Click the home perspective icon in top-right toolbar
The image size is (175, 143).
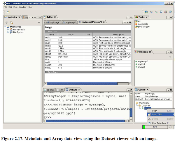pos(146,12)
